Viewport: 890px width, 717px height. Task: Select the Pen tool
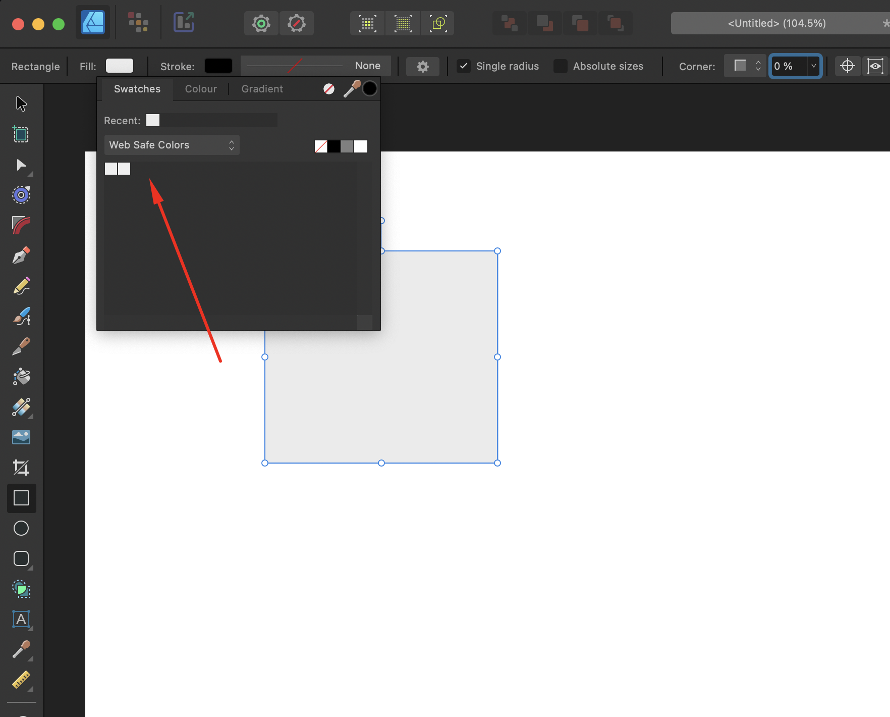(x=21, y=255)
